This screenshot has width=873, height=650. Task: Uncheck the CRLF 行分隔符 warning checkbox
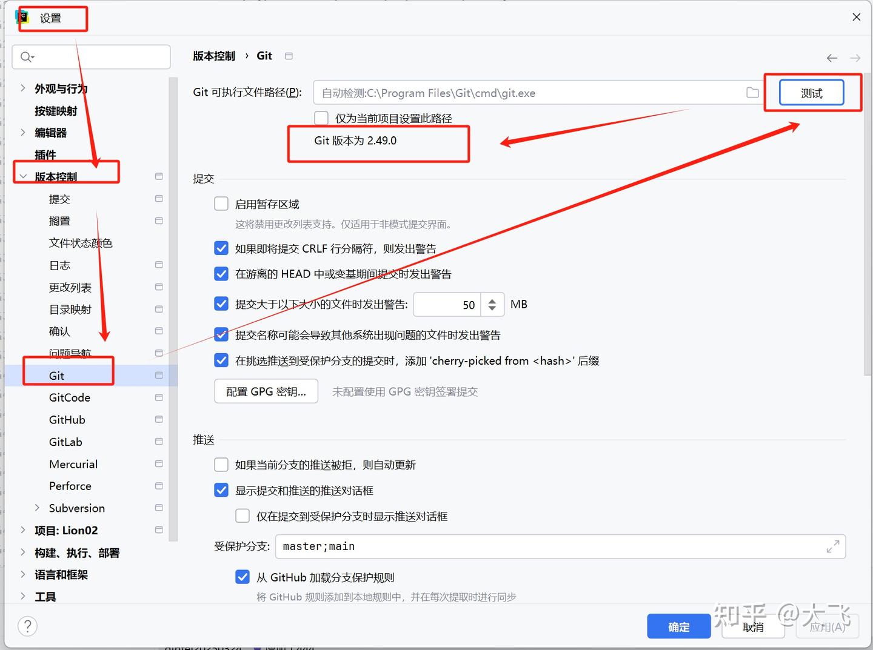221,248
